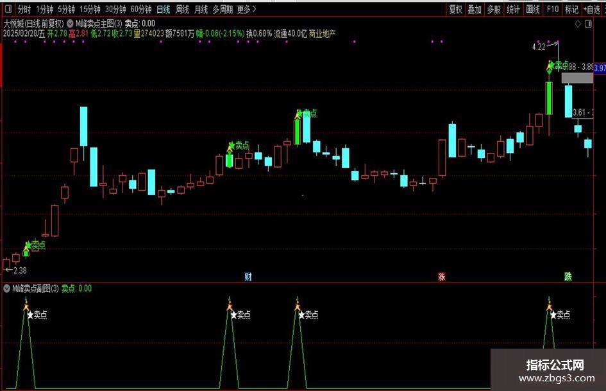Click the 换0.68% turnover rate readout
The width and height of the screenshot is (606, 391).
[259, 33]
